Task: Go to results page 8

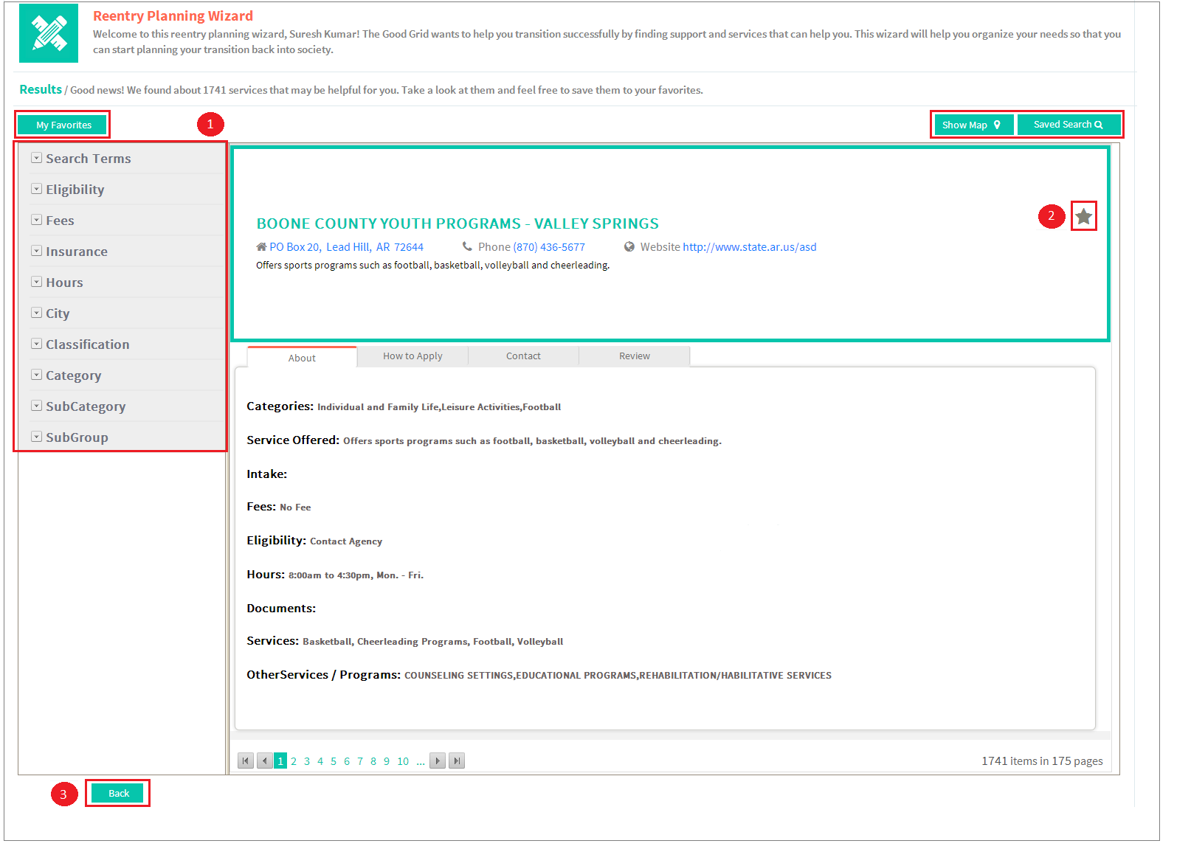Action: coord(373,761)
